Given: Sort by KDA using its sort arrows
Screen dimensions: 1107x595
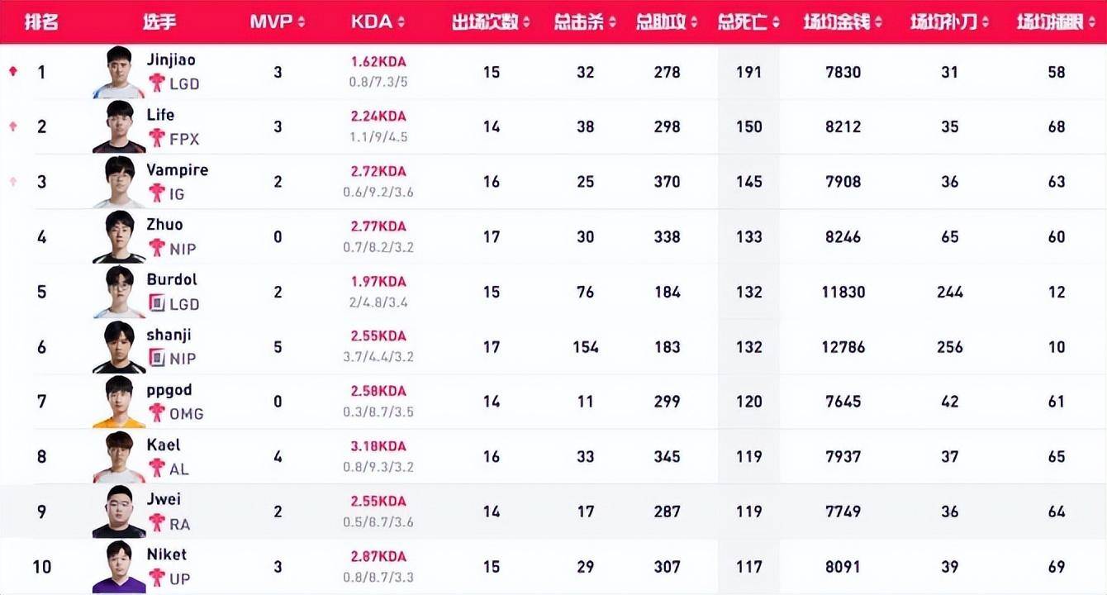Looking at the screenshot, I should click(401, 22).
